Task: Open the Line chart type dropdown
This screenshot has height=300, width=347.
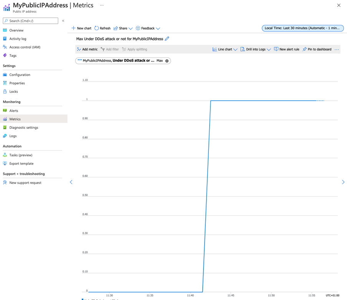Action: [x=225, y=49]
